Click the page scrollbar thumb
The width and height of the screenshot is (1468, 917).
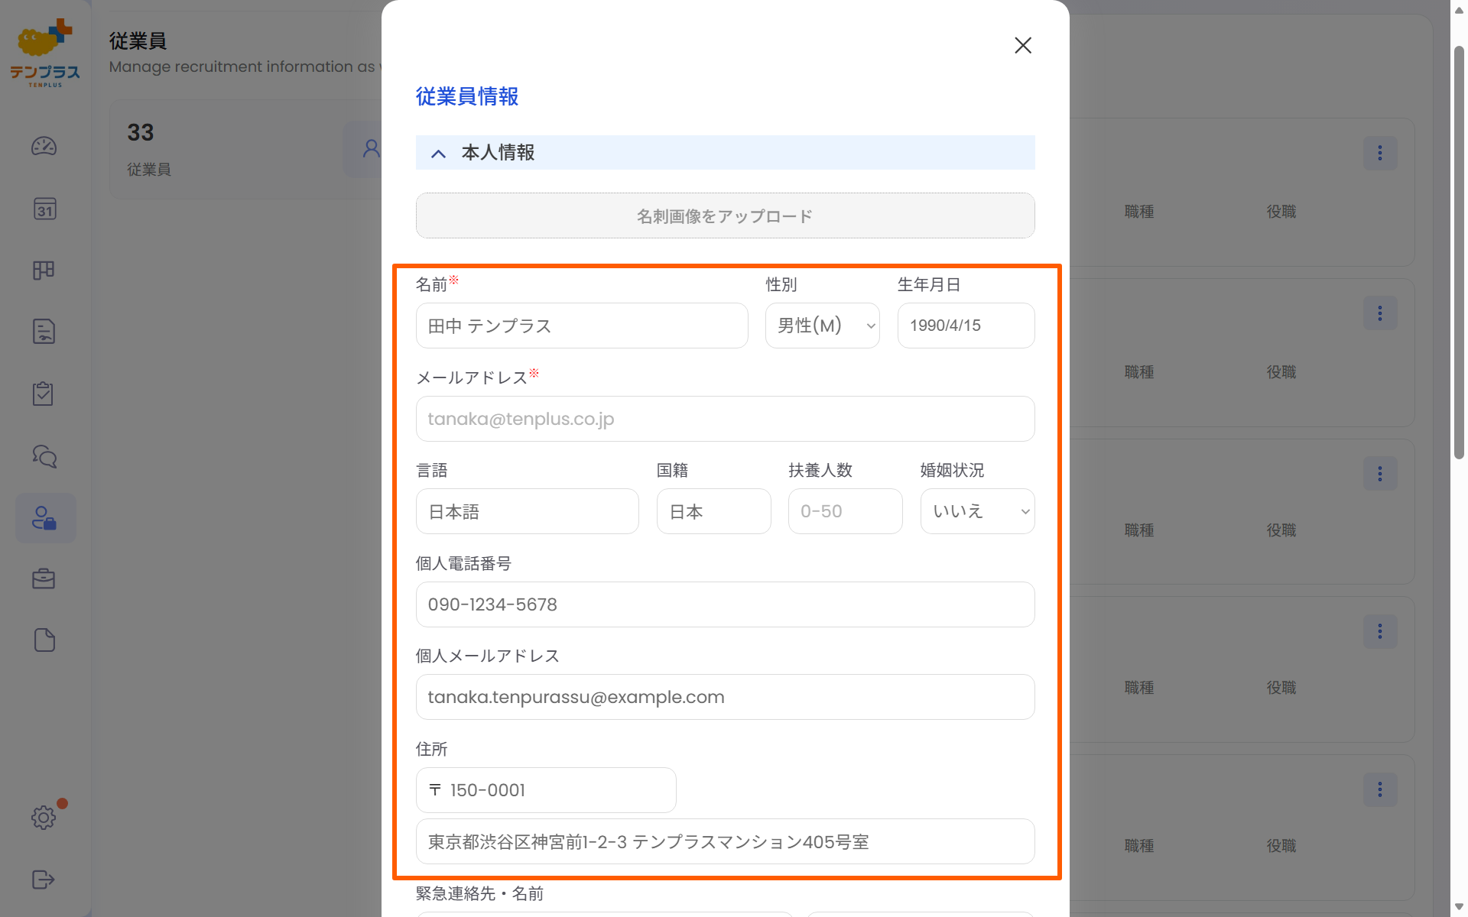(x=1459, y=252)
